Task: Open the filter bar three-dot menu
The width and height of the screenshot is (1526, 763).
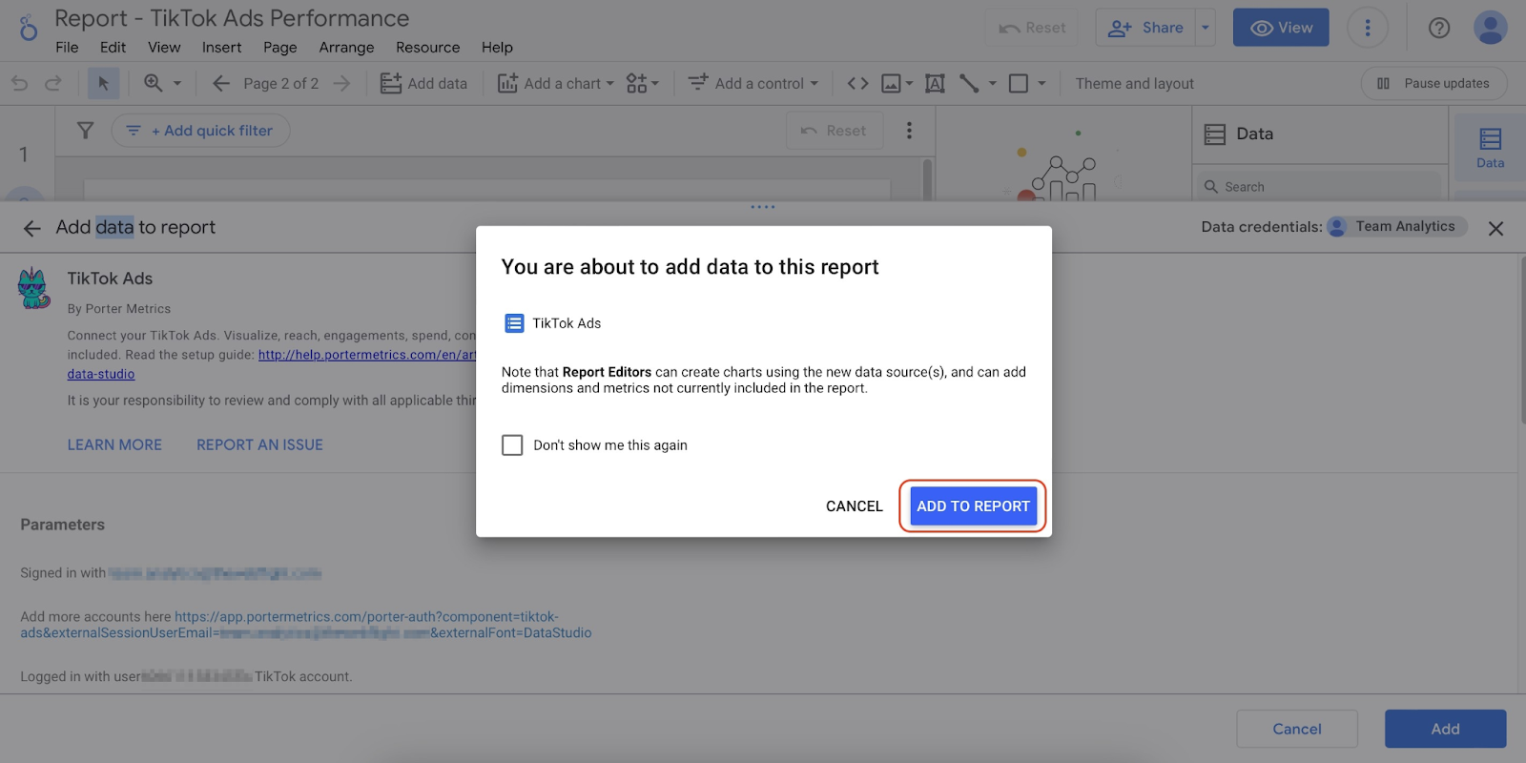Action: coord(909,131)
